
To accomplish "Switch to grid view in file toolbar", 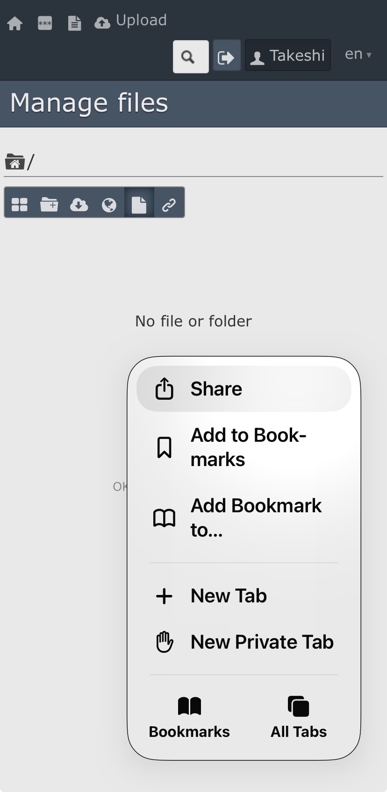I will 20,204.
